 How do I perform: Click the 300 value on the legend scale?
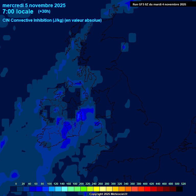coord(113,184)
